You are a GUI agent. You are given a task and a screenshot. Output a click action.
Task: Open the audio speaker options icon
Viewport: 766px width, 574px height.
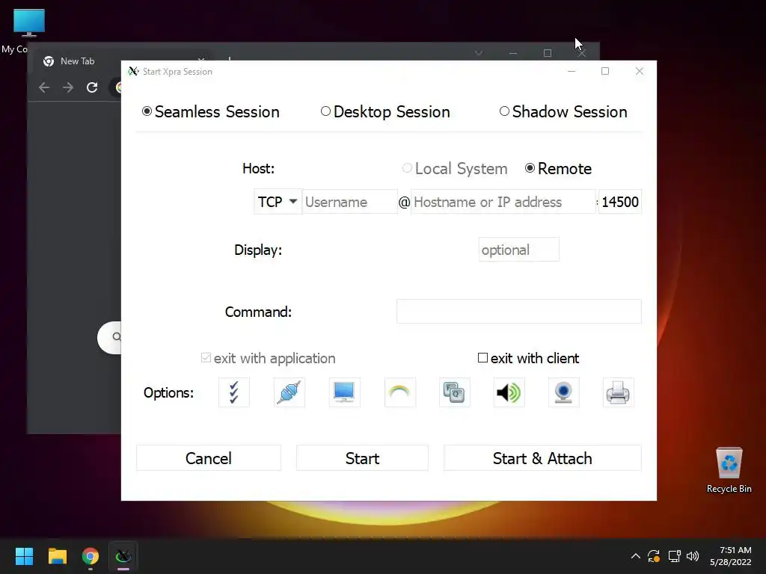pos(509,392)
